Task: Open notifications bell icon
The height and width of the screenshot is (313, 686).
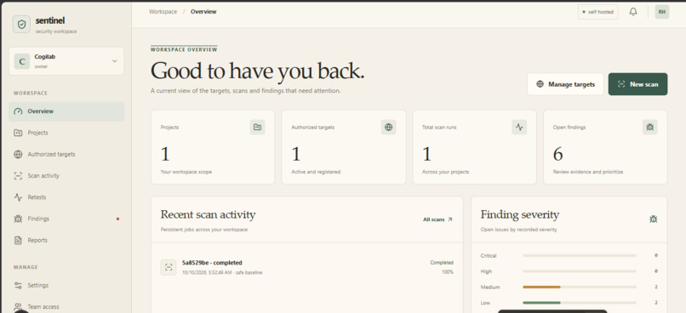Action: coord(633,12)
